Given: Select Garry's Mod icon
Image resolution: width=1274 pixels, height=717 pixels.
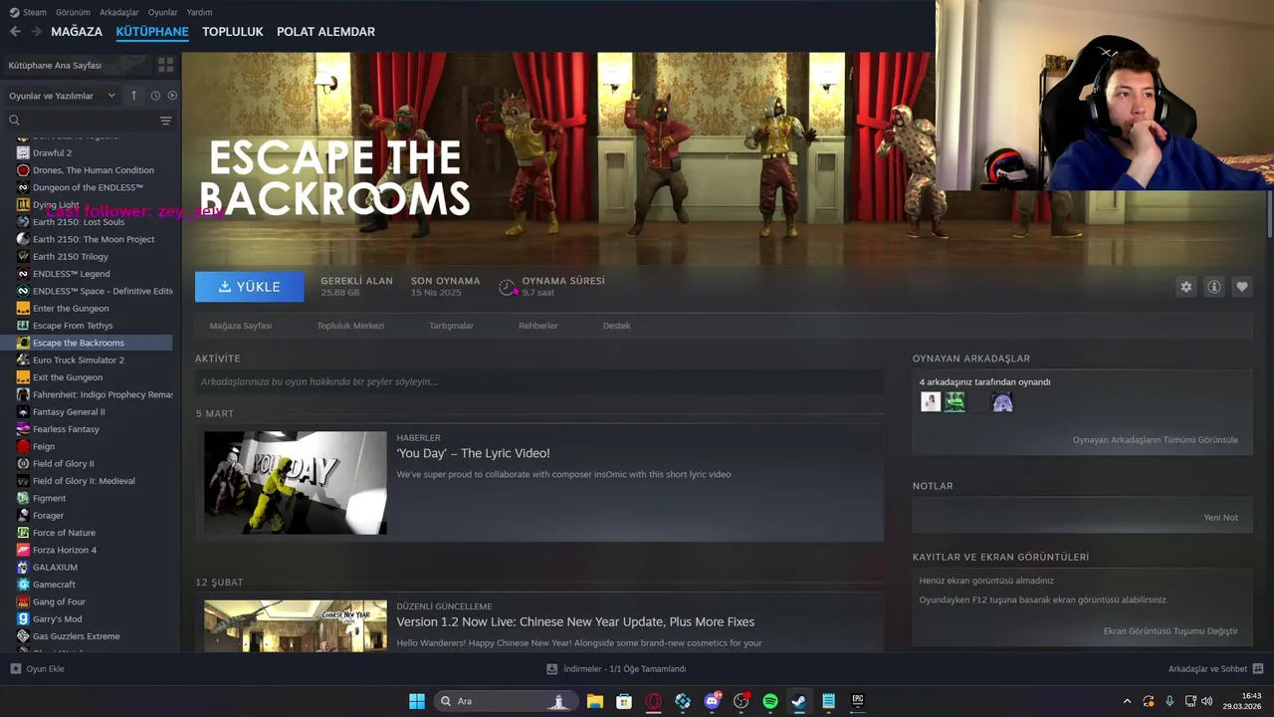Looking at the screenshot, I should click(x=23, y=619).
